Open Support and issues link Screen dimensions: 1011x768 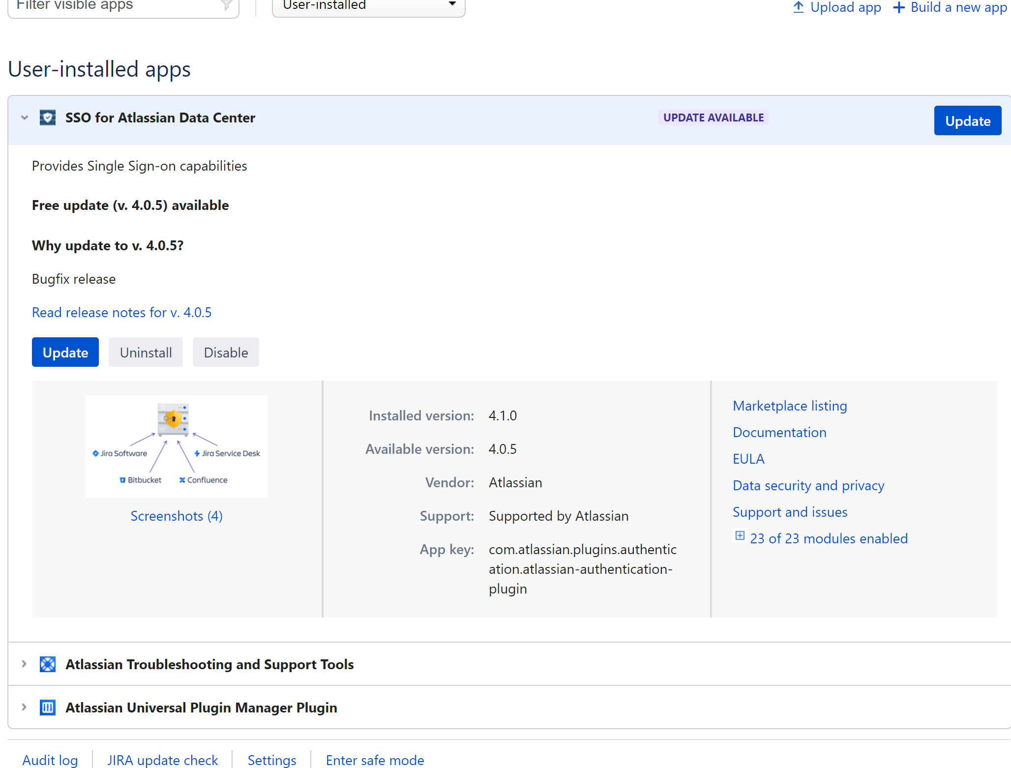(x=790, y=512)
